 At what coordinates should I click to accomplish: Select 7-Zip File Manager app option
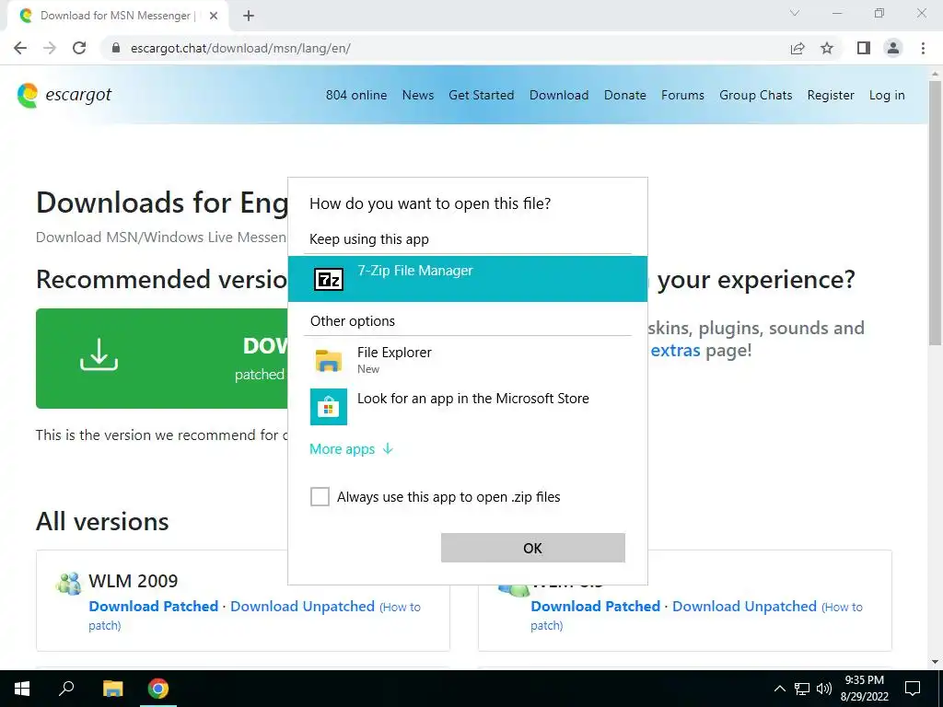coord(467,278)
